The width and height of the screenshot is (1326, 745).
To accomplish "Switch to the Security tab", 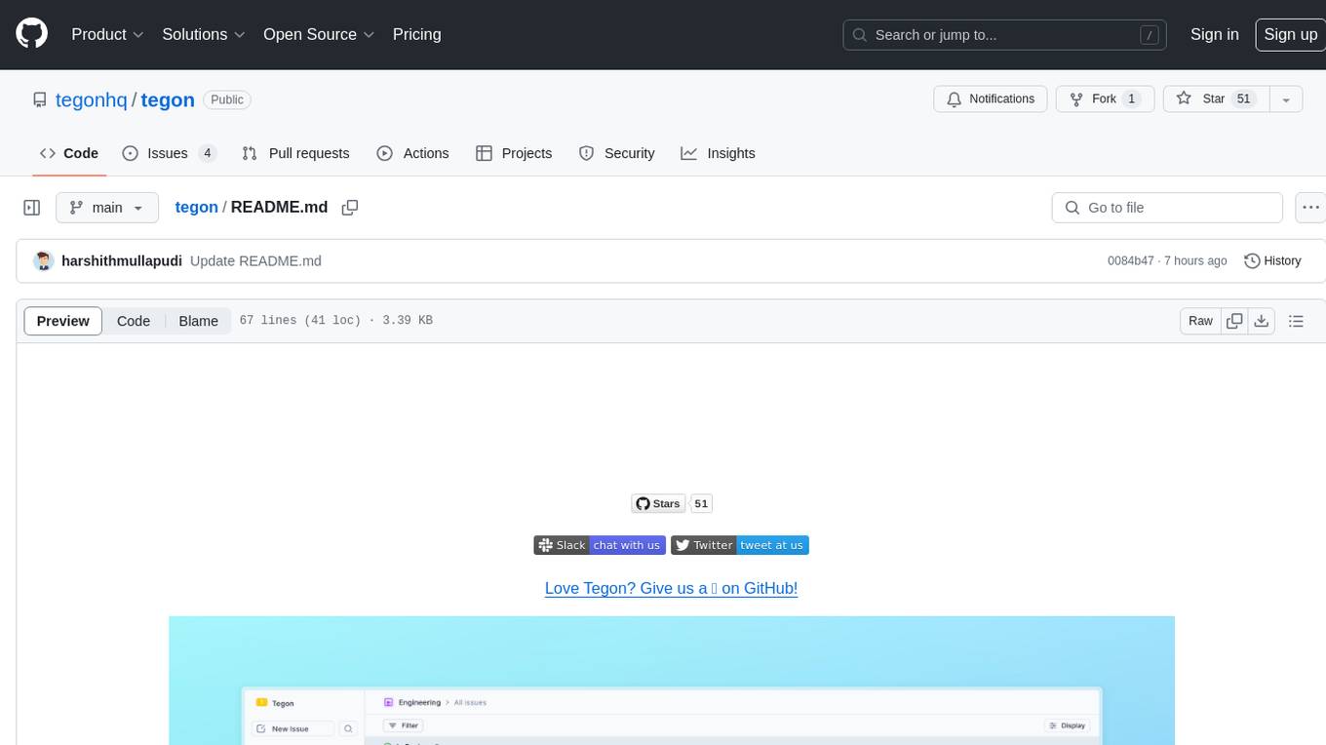I will [x=616, y=153].
